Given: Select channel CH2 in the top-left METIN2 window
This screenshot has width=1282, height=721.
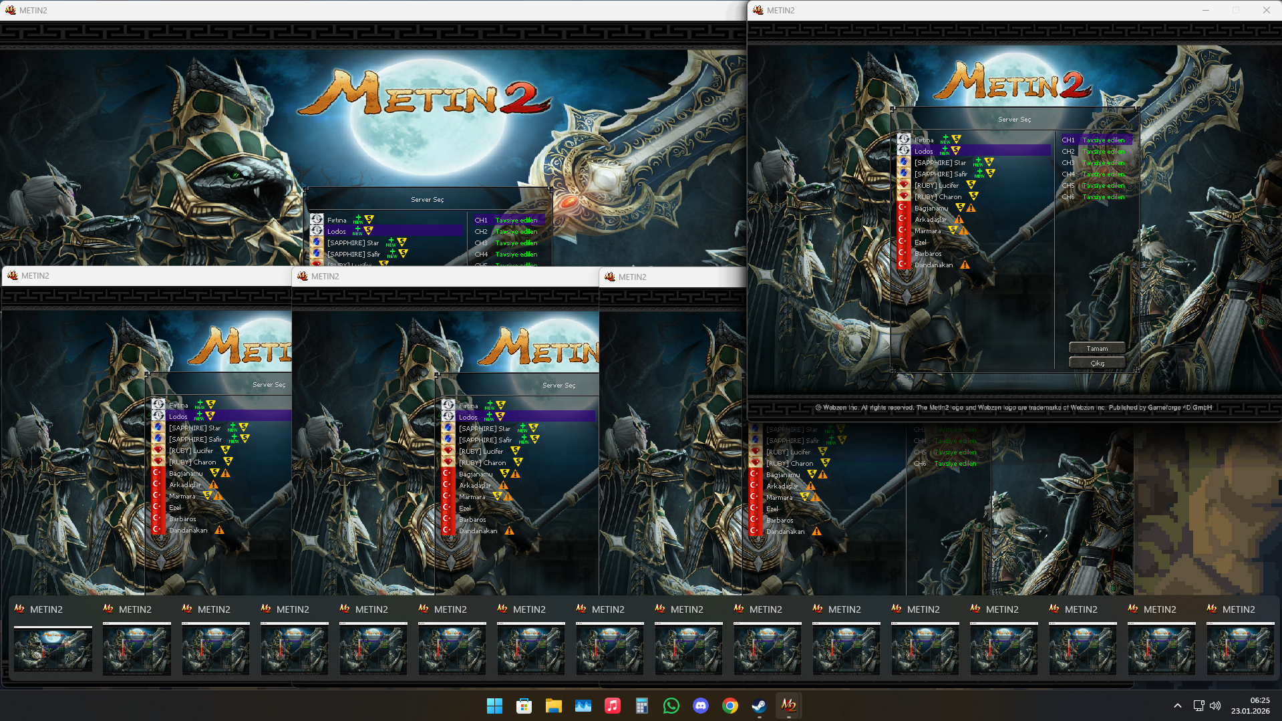Looking at the screenshot, I should (x=508, y=231).
